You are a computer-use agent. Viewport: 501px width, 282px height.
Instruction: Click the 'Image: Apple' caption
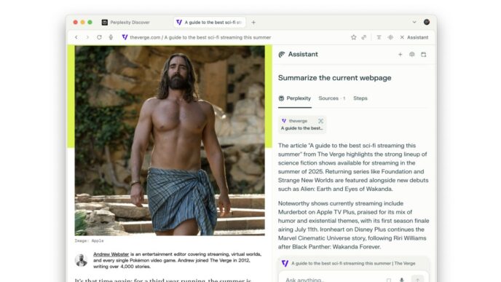point(89,240)
